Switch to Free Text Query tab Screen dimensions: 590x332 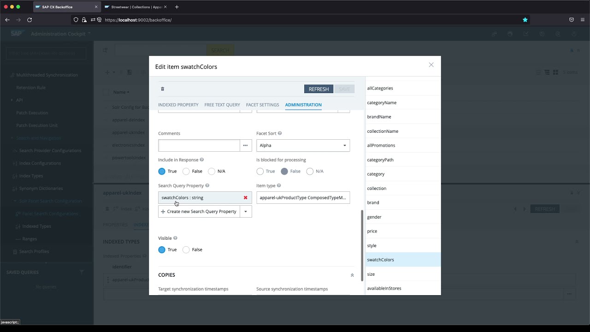[222, 105]
